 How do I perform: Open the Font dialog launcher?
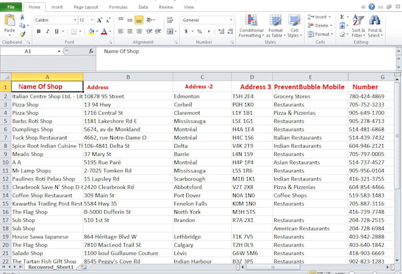110,43
